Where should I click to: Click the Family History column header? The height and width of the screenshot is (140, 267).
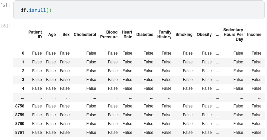(165, 35)
